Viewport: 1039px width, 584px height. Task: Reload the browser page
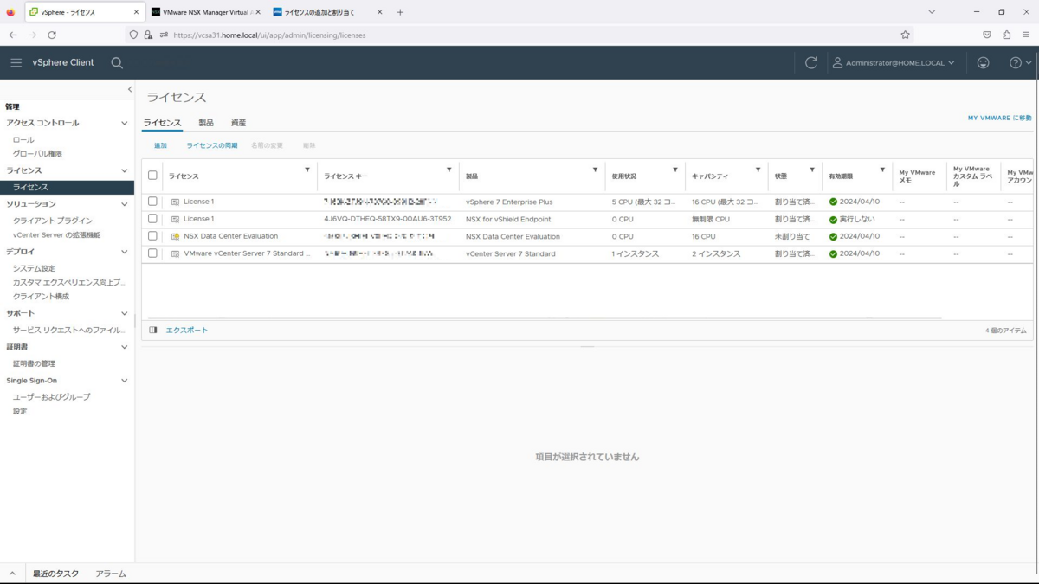tap(52, 35)
